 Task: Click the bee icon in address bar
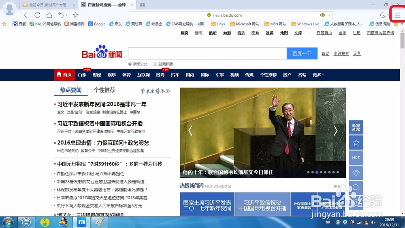point(323,15)
